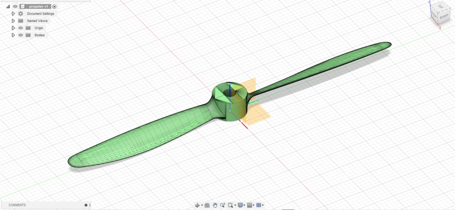Screen dimensions: 455x210
Task: Expand the Display Settings dropdown arrow
Action: point(244,205)
